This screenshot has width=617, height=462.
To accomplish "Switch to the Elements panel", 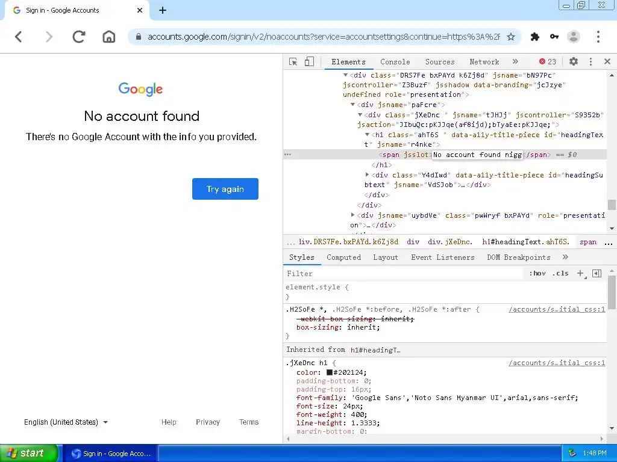I will pos(348,62).
